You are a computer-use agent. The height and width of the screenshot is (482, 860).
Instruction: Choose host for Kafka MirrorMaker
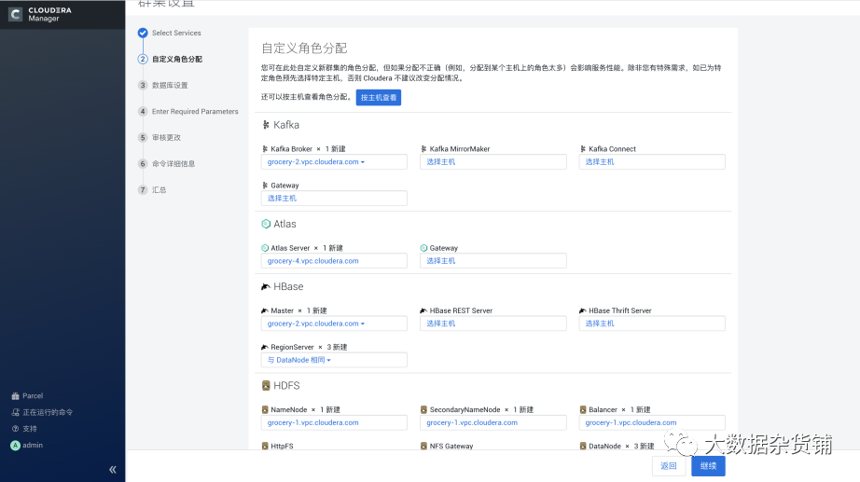coord(493,162)
